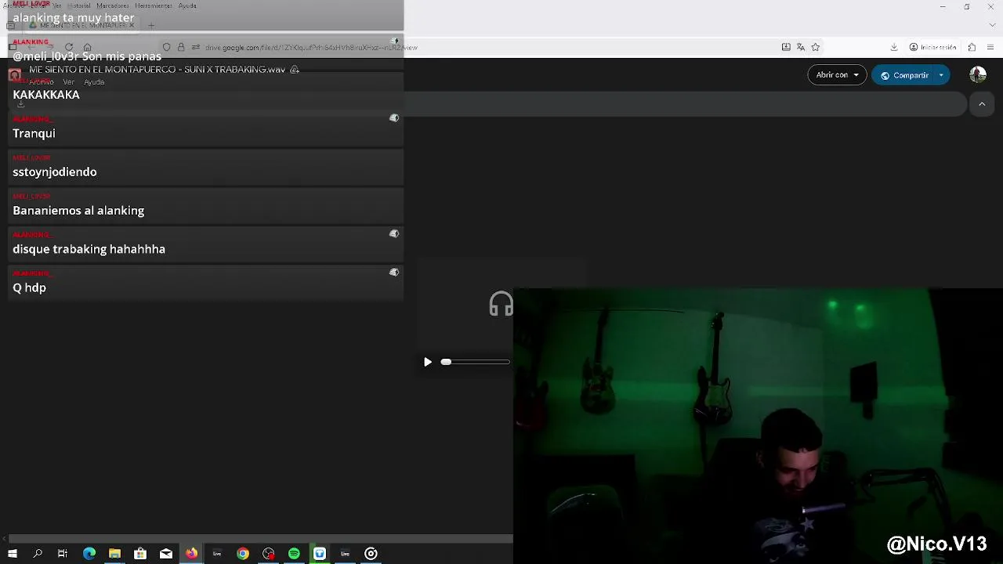The image size is (1003, 564).
Task: Click the Compartir share button
Action: pyautogui.click(x=904, y=75)
